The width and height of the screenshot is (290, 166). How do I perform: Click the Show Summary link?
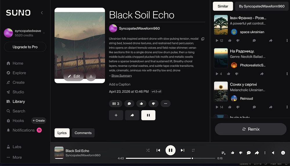[122, 75]
